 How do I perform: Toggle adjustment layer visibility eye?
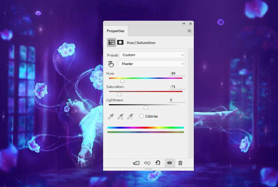[x=169, y=163]
